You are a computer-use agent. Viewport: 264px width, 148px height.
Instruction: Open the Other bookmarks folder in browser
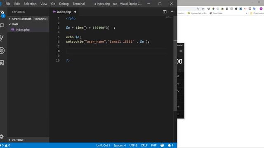[257, 13]
